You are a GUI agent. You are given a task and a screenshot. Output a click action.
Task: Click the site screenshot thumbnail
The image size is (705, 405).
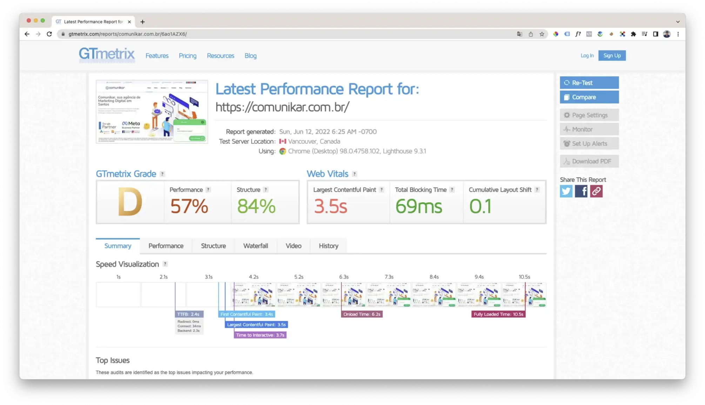pos(152,112)
